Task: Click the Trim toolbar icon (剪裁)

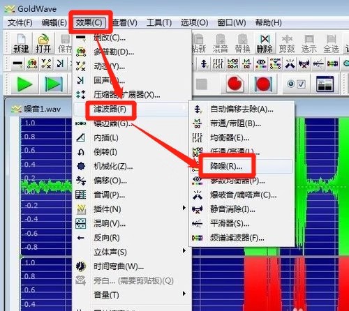Action: coord(287,43)
